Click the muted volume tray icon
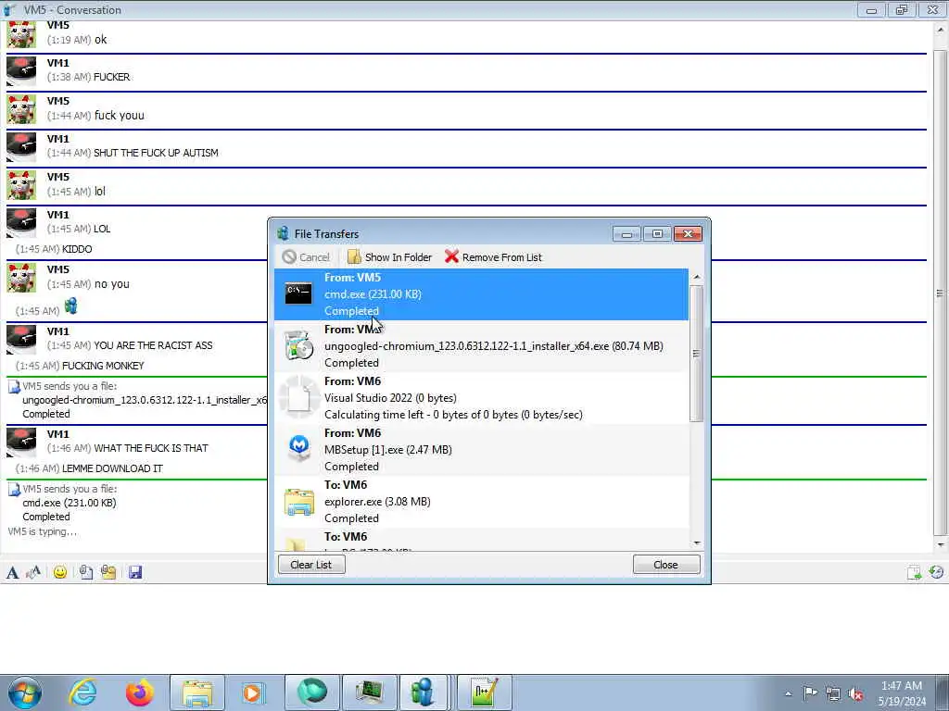 855,693
